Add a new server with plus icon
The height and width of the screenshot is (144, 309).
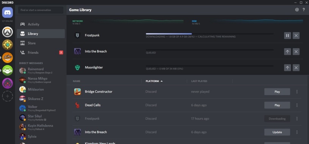8,96
